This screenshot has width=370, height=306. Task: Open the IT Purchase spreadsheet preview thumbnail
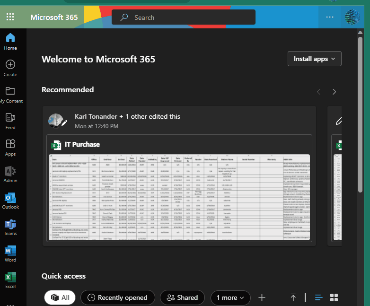tap(179, 197)
